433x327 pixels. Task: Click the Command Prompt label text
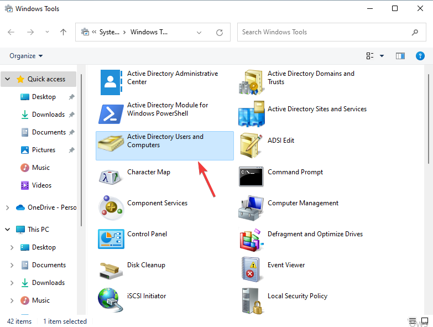click(x=295, y=172)
